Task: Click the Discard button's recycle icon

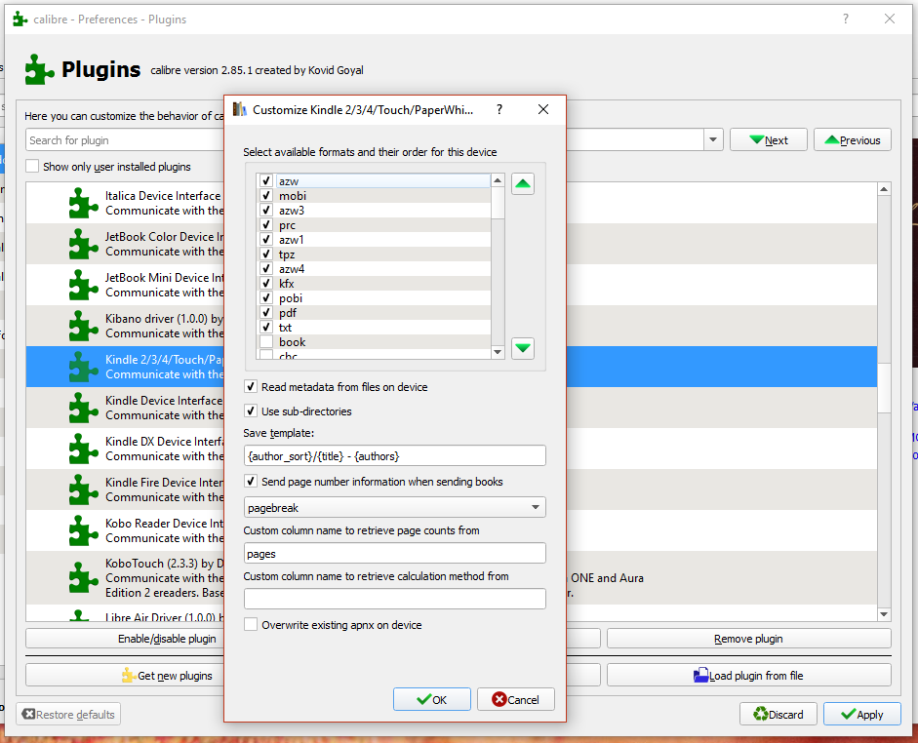Action: tap(758, 714)
